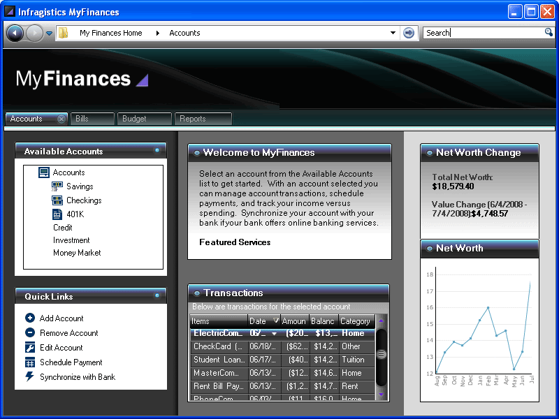Click the Schedule Payment link

coord(71,362)
